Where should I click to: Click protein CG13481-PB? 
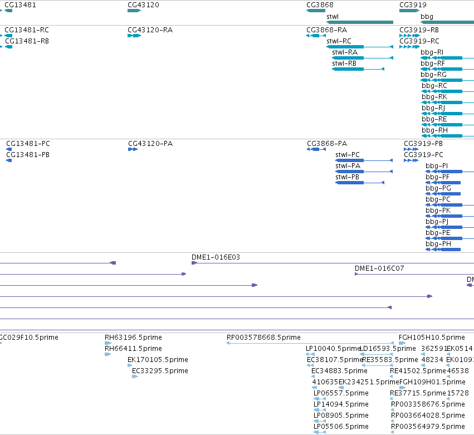[x=9, y=160]
